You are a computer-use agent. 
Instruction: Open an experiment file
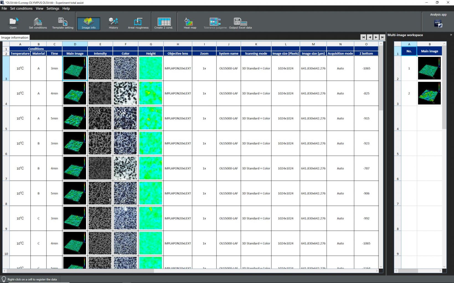pos(13,22)
